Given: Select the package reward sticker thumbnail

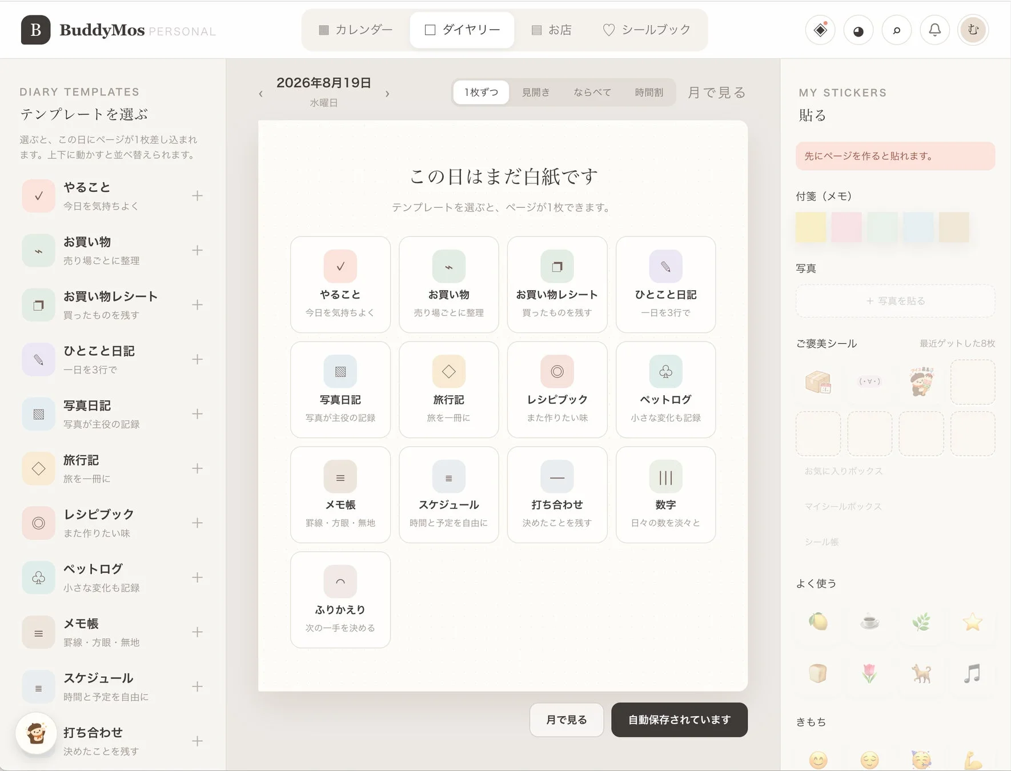Looking at the screenshot, I should pos(818,382).
